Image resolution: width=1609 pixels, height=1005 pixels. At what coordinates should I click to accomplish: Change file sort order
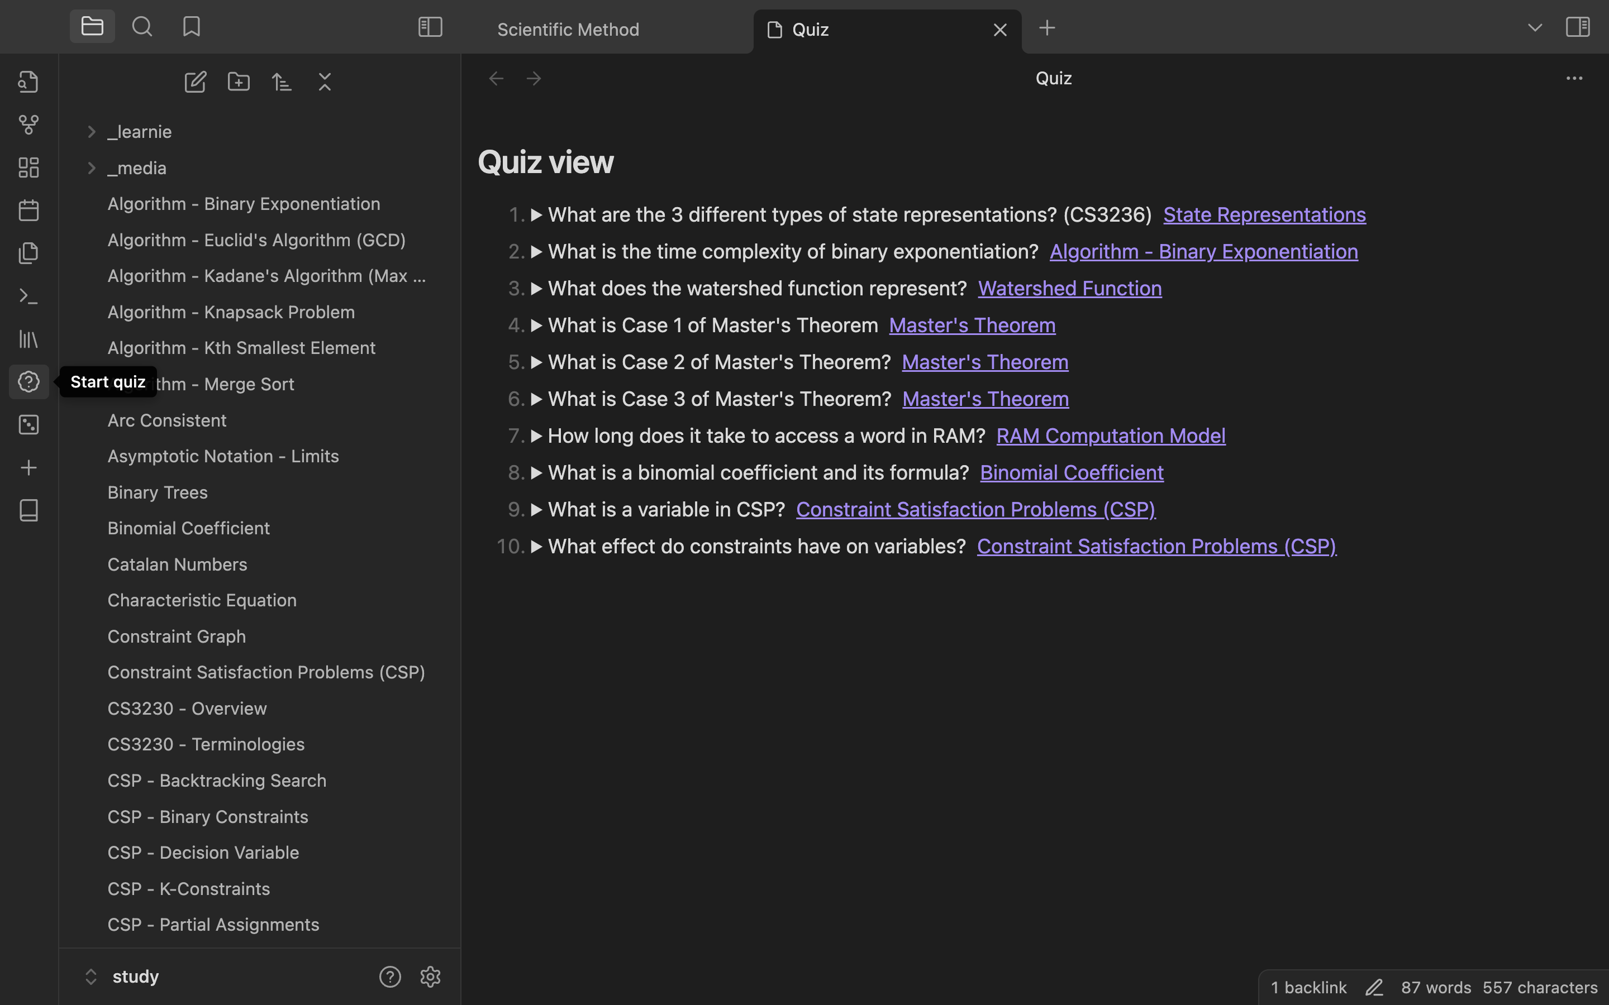click(x=282, y=82)
